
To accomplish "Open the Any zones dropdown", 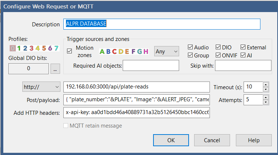I will 167,52.
